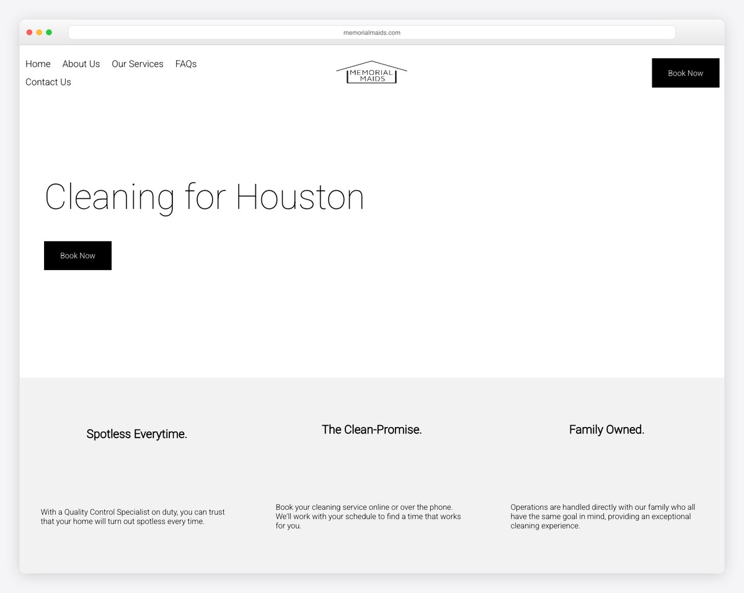Viewport: 744px width, 593px height.
Task: Click the hero Book Now button
Action: [77, 255]
